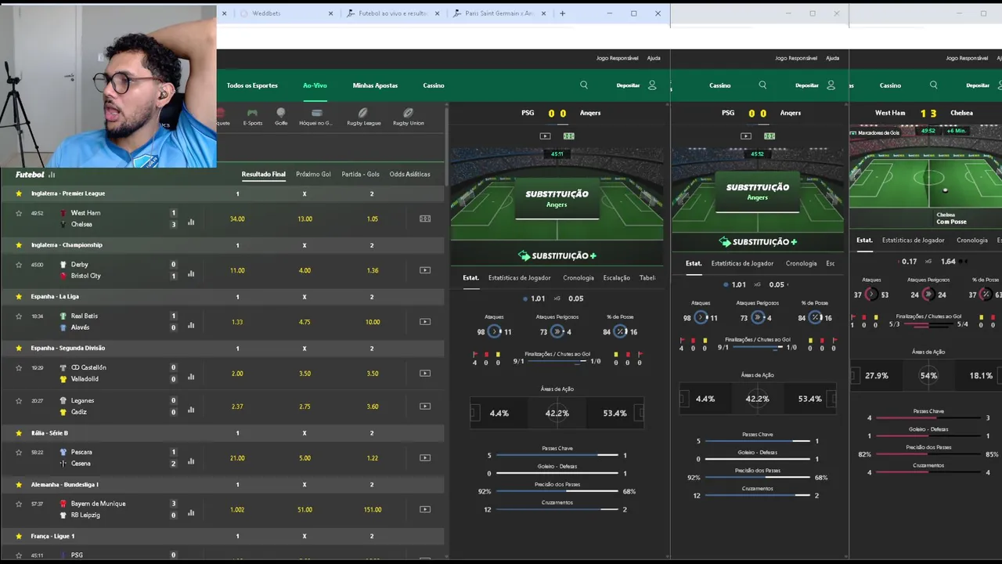1002x564 pixels.
Task: Favorite the West Ham vs Chelsea match
Action: tap(19, 212)
